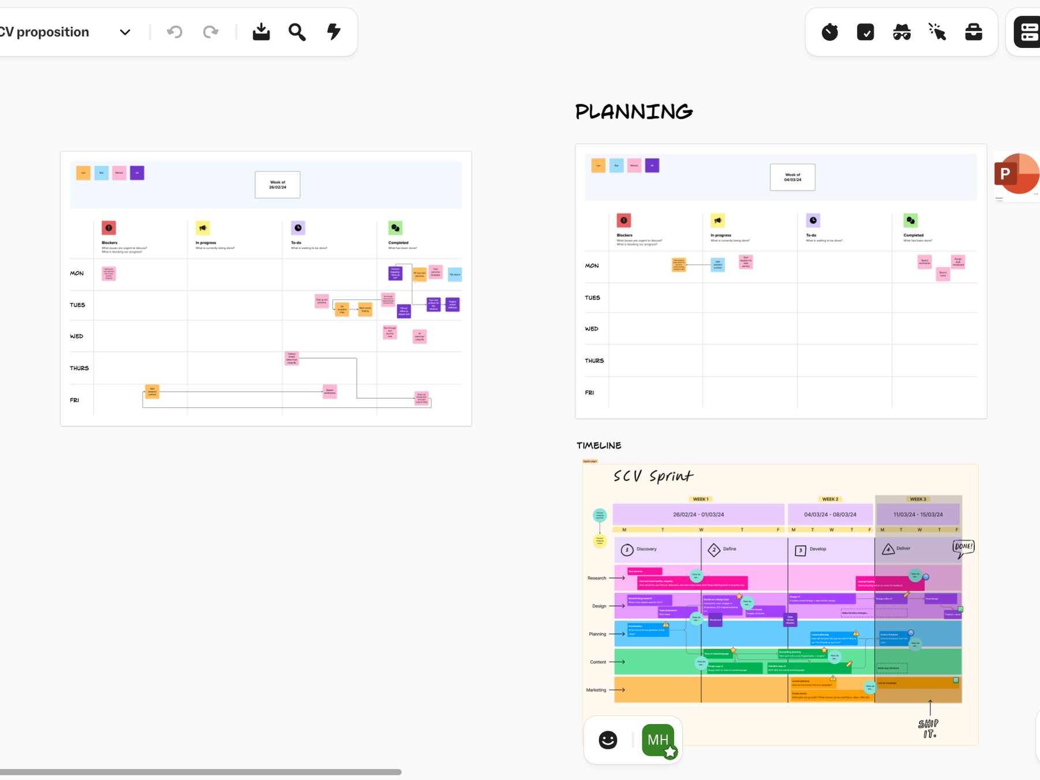
Task: Click the download/export icon
Action: coord(261,32)
